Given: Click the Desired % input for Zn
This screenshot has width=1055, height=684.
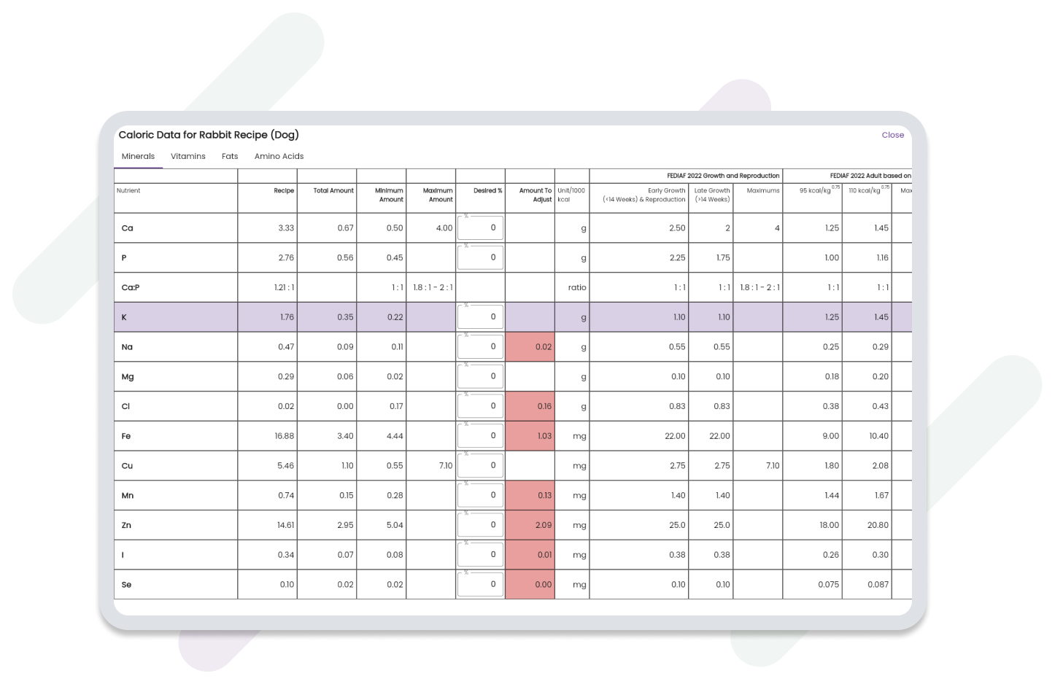Looking at the screenshot, I should [480, 525].
